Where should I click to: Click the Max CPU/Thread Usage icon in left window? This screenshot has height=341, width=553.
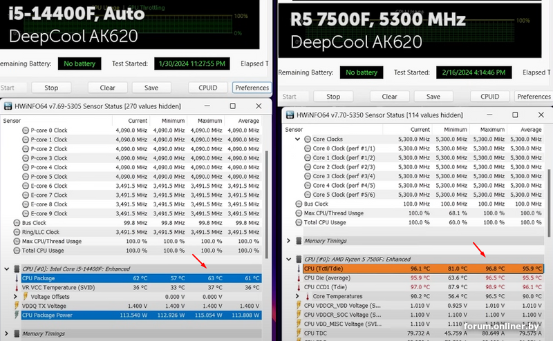point(17,242)
